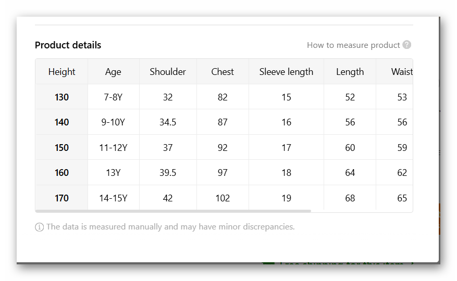Click the question mark help icon
Viewport: 457px width, 281px height.
407,45
